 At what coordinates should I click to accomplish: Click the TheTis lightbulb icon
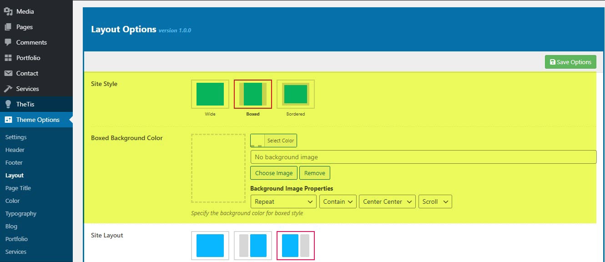(x=8, y=104)
